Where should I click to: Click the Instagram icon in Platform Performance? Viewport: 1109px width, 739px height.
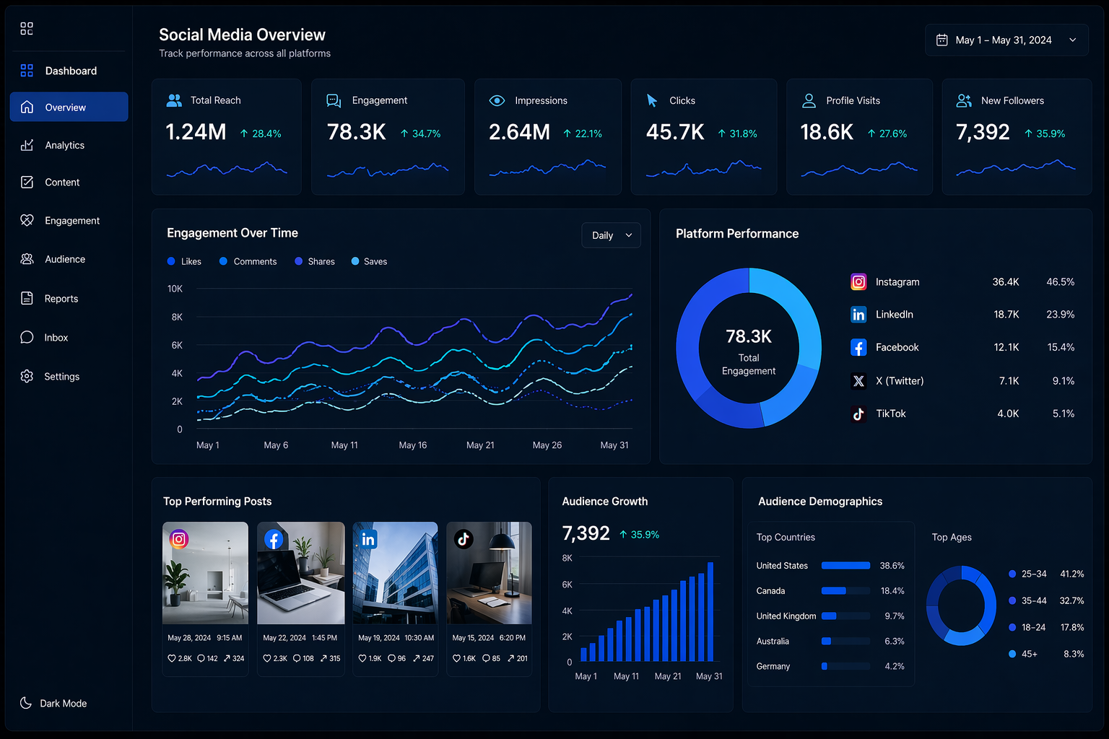pyautogui.click(x=858, y=282)
